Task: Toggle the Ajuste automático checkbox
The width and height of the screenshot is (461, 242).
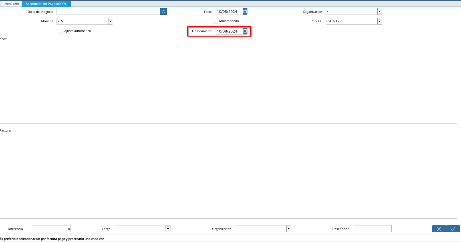Action: click(61, 31)
